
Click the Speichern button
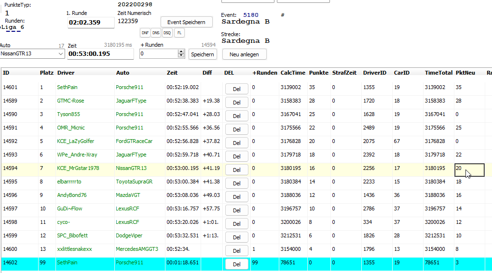(x=203, y=54)
